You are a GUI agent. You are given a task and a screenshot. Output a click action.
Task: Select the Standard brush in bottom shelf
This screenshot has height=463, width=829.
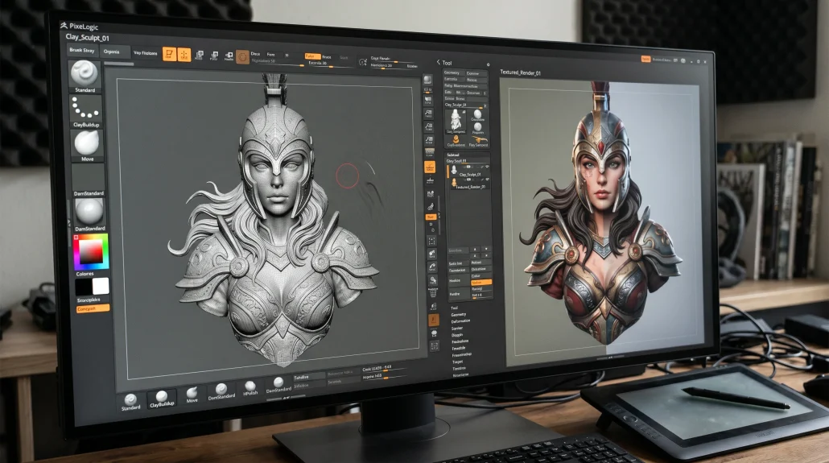pos(130,402)
